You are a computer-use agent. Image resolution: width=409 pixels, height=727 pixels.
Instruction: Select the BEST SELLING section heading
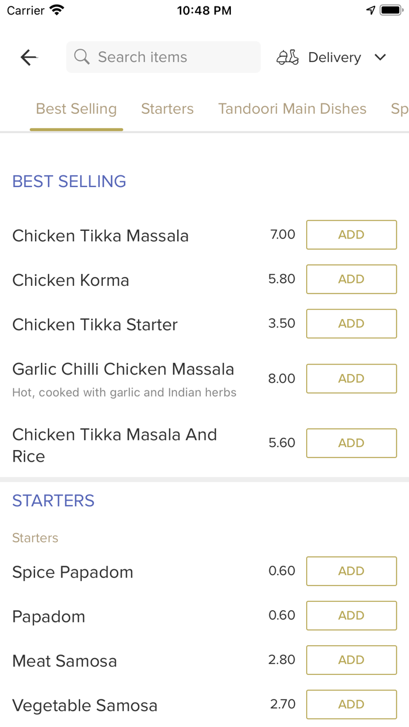click(x=69, y=181)
